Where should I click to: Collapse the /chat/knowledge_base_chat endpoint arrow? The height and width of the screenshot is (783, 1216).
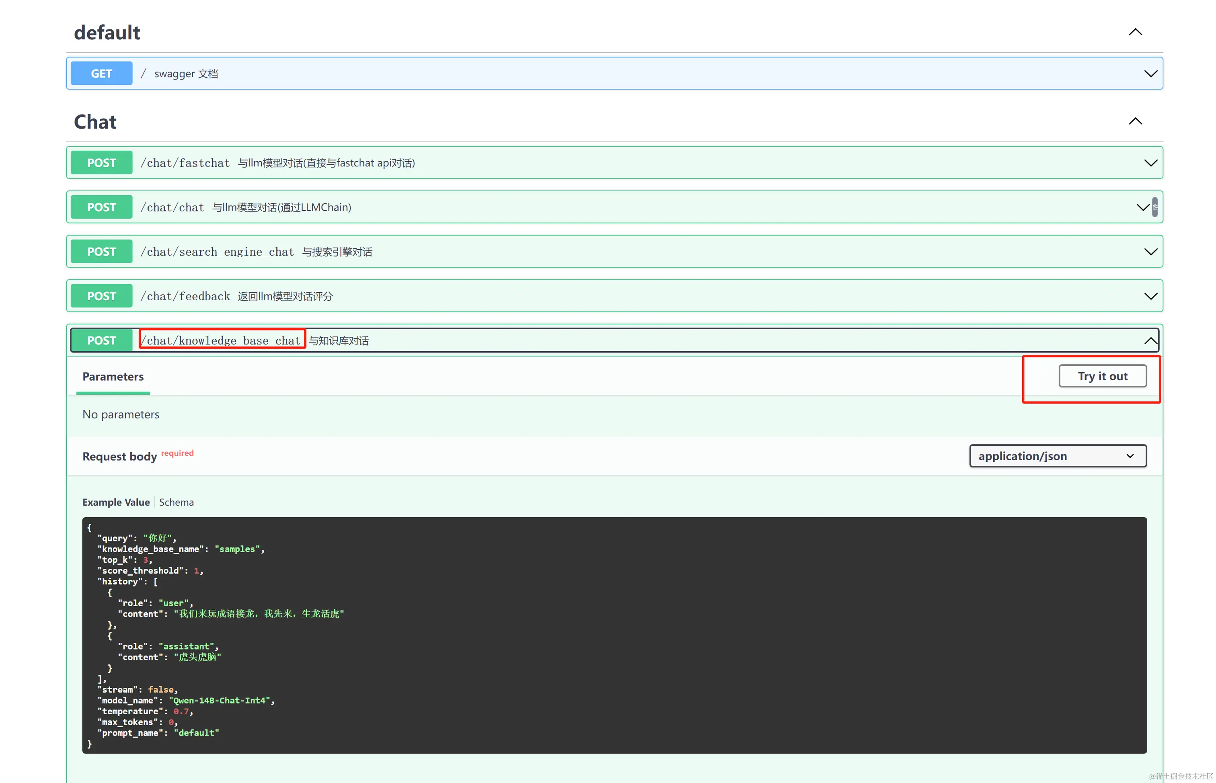[x=1150, y=341]
